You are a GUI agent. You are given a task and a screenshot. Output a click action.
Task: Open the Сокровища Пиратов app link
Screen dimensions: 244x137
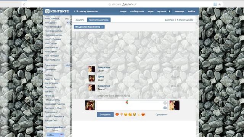click(55, 104)
